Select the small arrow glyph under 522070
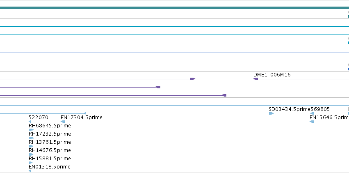Screen dimensions: 349x173 click(30, 122)
